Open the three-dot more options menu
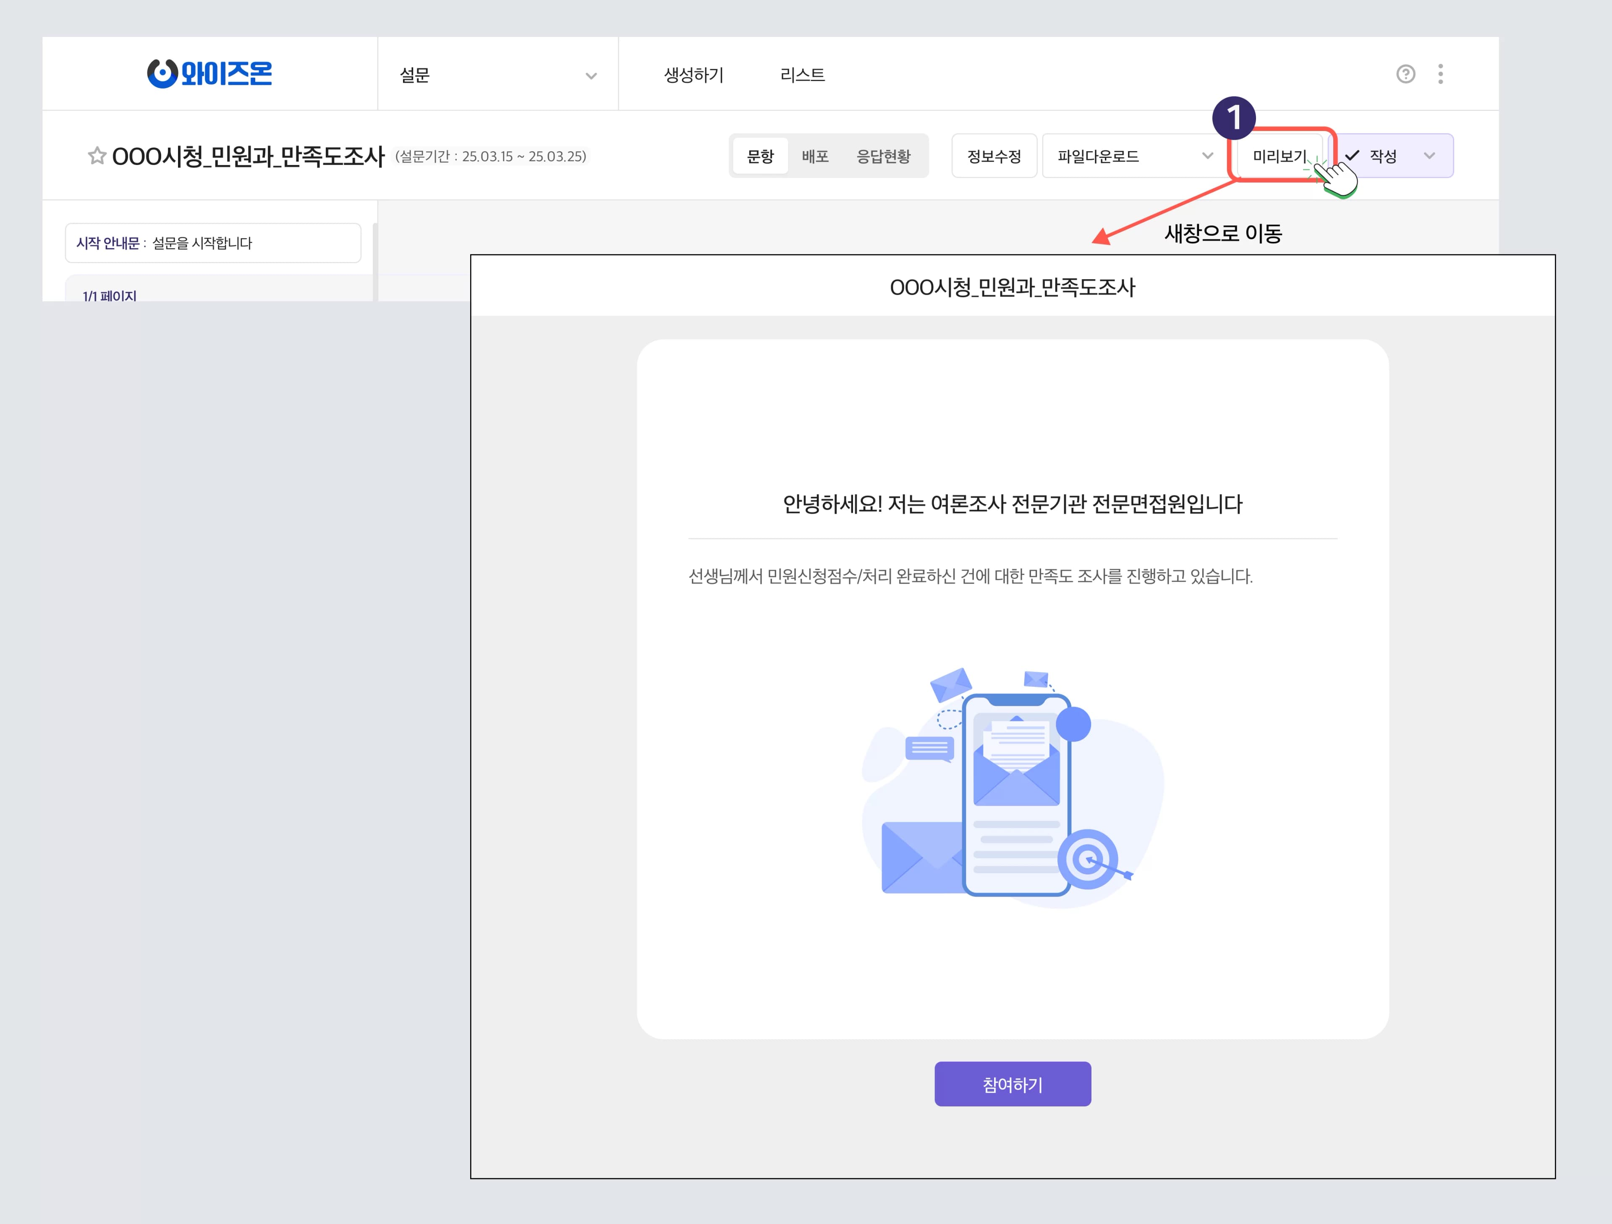Viewport: 1612px width, 1224px height. tap(1440, 73)
